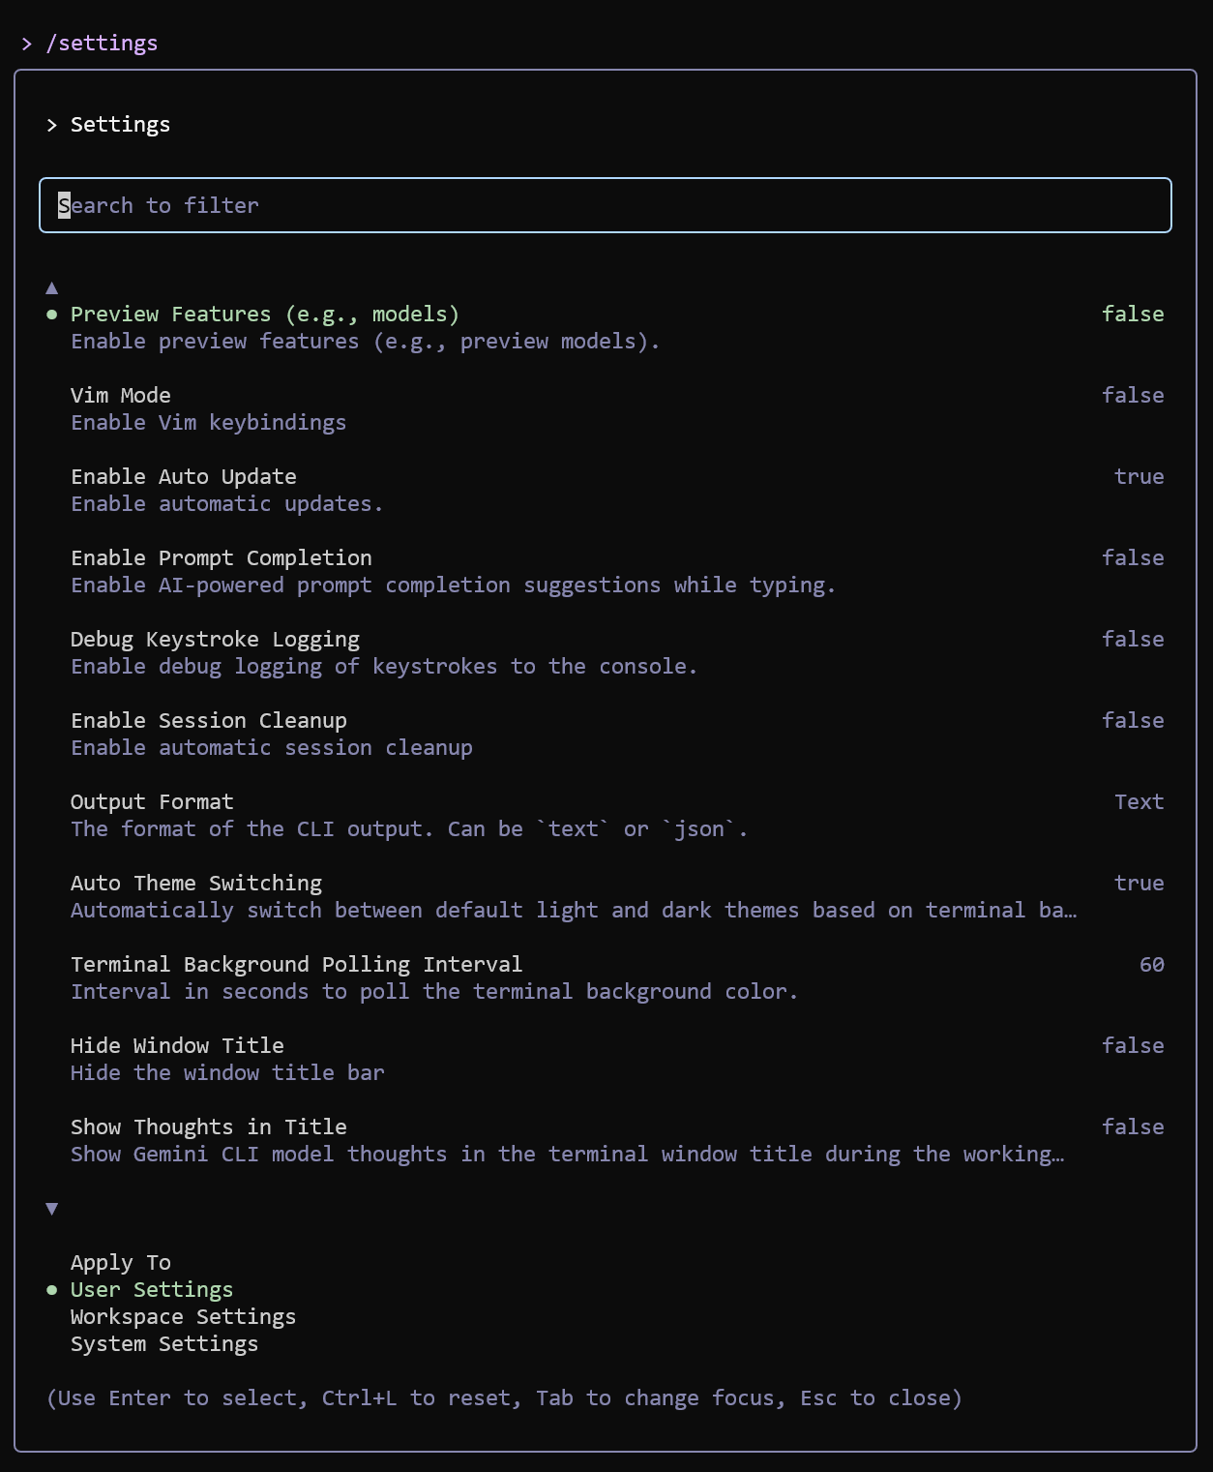Viewport: 1213px width, 1472px height.
Task: Select Enable Session Cleanup setting
Action: click(208, 721)
